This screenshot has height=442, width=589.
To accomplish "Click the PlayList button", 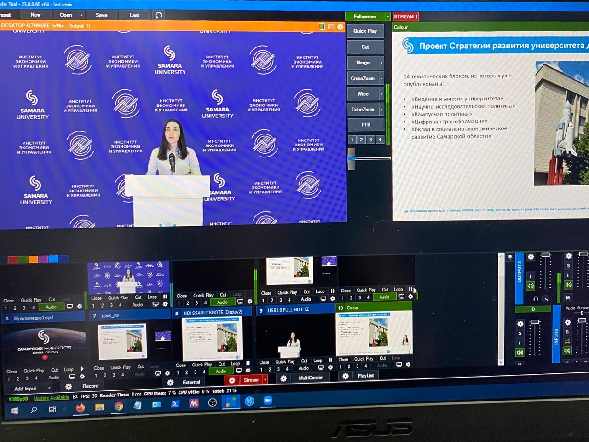I will (366, 376).
